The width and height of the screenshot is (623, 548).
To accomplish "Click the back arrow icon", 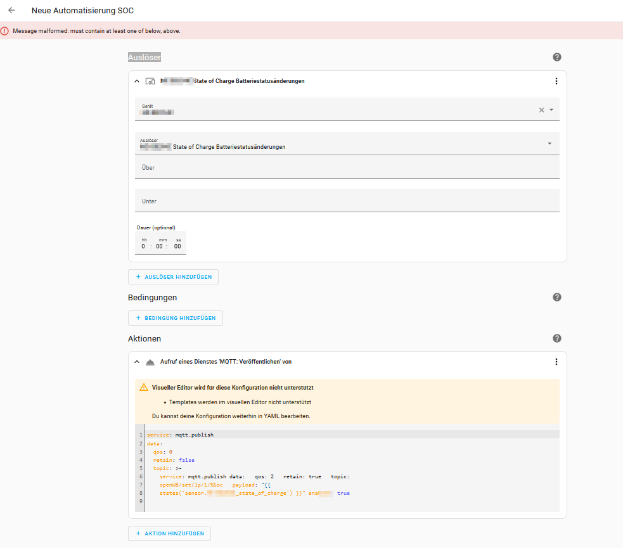I will point(11,11).
